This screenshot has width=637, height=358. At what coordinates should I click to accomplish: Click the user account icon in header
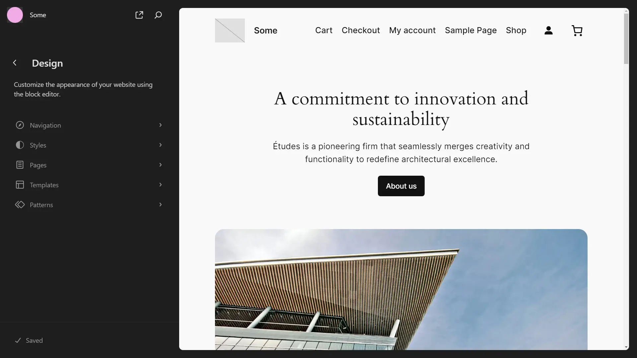click(548, 30)
